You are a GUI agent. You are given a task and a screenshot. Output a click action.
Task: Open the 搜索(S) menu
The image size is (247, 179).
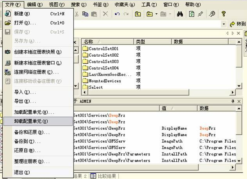(79, 5)
